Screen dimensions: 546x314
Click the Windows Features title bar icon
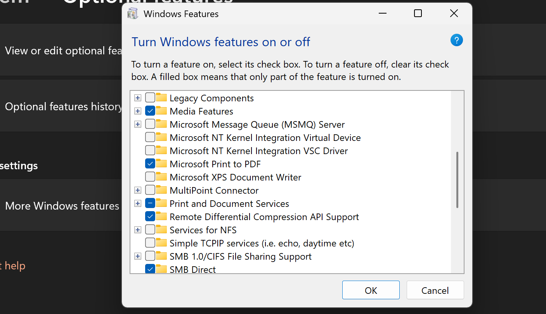click(133, 14)
